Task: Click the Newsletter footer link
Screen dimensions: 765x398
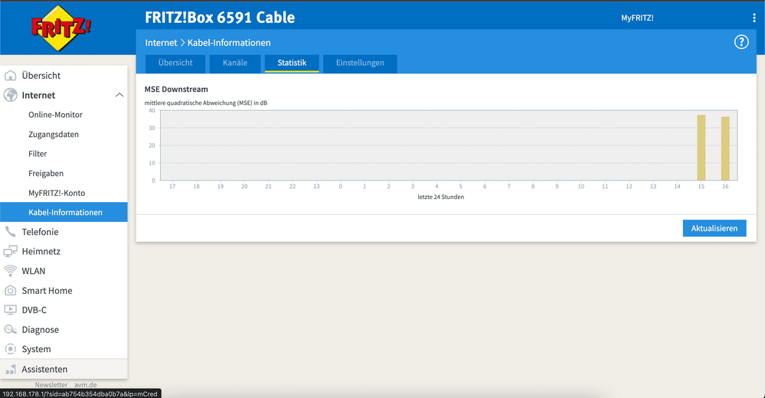Action: pos(51,385)
